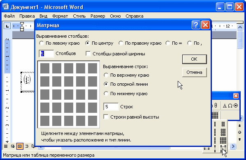The height and width of the screenshot is (160, 246).
Task: Open the Размер menu
Action: [98, 16]
